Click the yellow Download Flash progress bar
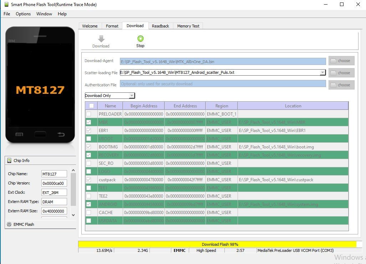The image size is (366, 264). coord(217,244)
